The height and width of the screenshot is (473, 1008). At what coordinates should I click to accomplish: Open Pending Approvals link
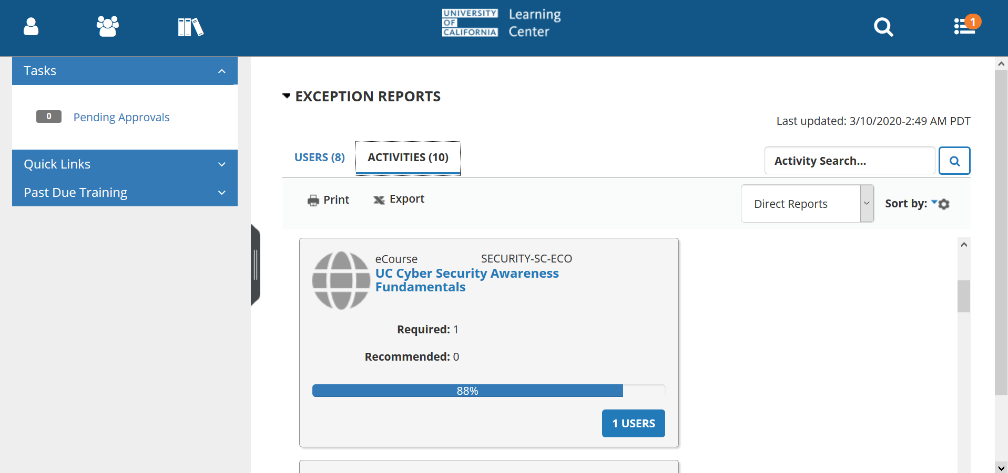[x=121, y=117]
